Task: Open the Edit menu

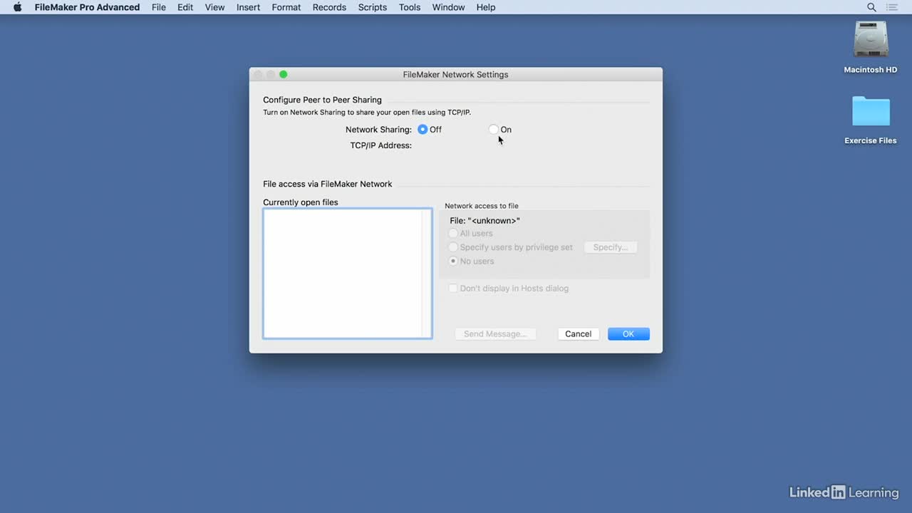Action: click(x=185, y=7)
